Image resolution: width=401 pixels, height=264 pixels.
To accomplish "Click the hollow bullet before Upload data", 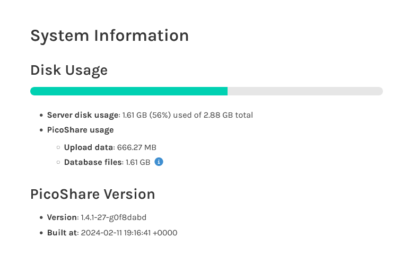I will (58, 147).
